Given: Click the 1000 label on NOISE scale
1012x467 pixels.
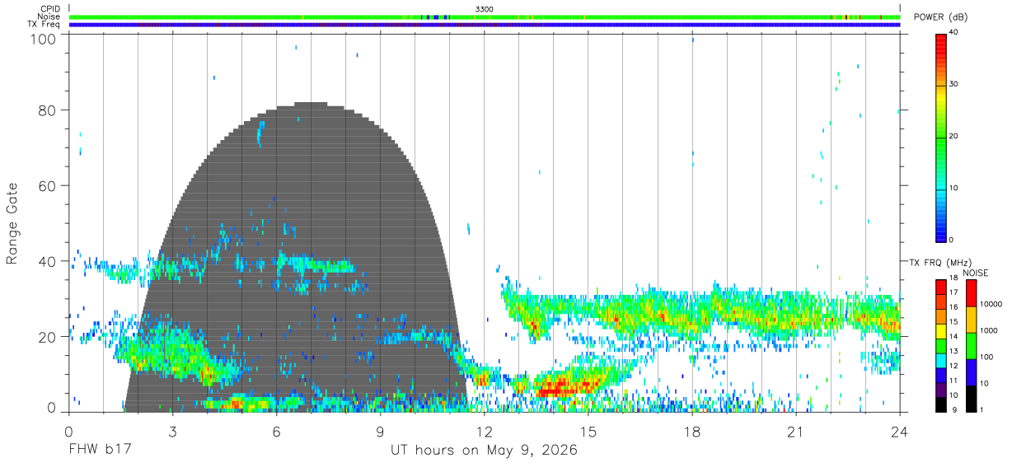Looking at the screenshot, I should 989,331.
